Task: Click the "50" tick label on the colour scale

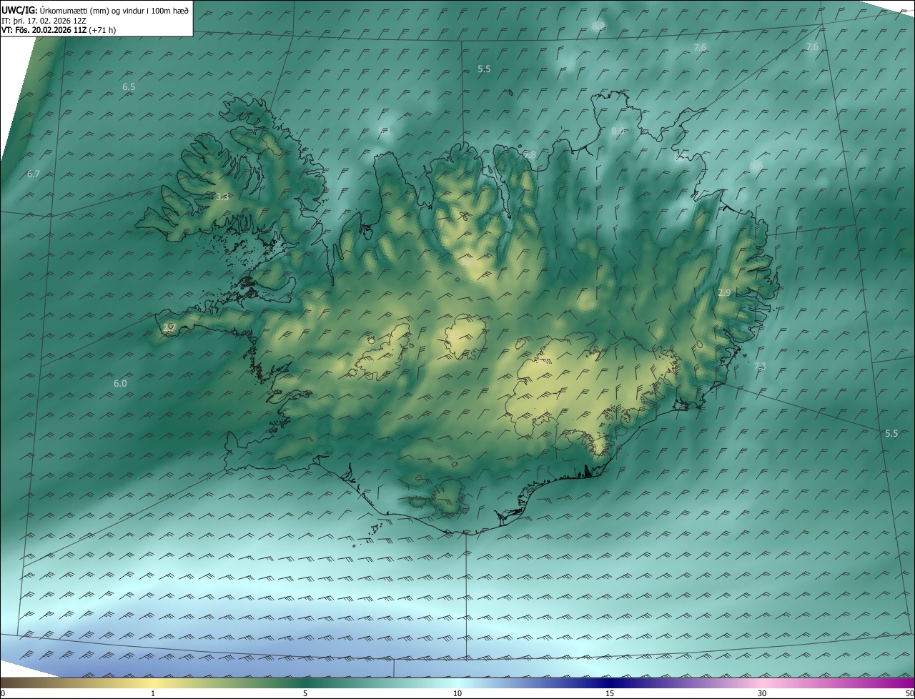Action: (909, 694)
